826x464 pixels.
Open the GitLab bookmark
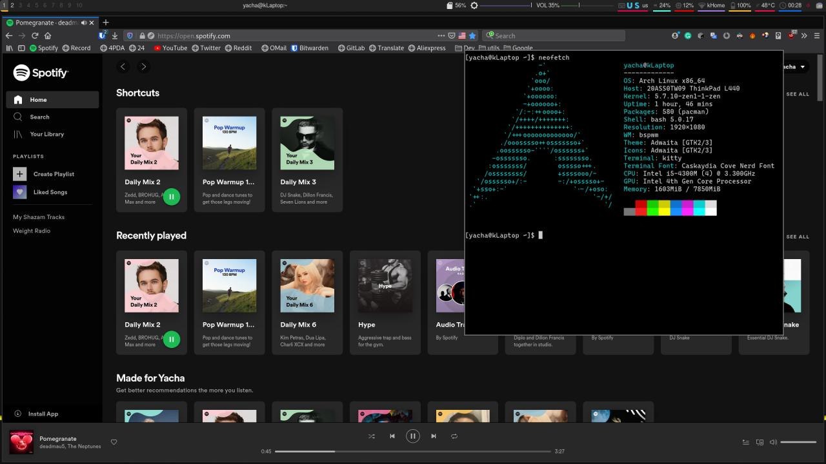[x=352, y=48]
